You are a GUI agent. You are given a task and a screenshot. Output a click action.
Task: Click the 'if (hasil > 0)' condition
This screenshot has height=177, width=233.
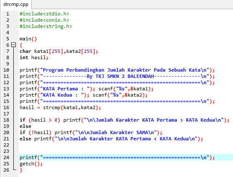point(40,120)
